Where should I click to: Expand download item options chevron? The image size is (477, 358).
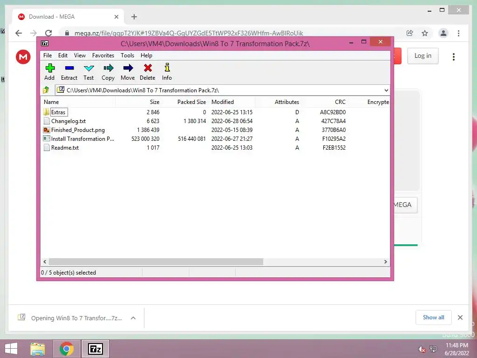(133, 318)
